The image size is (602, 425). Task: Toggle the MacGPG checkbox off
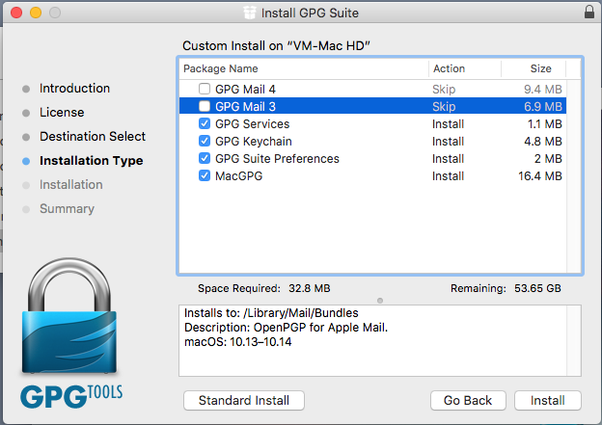click(205, 175)
